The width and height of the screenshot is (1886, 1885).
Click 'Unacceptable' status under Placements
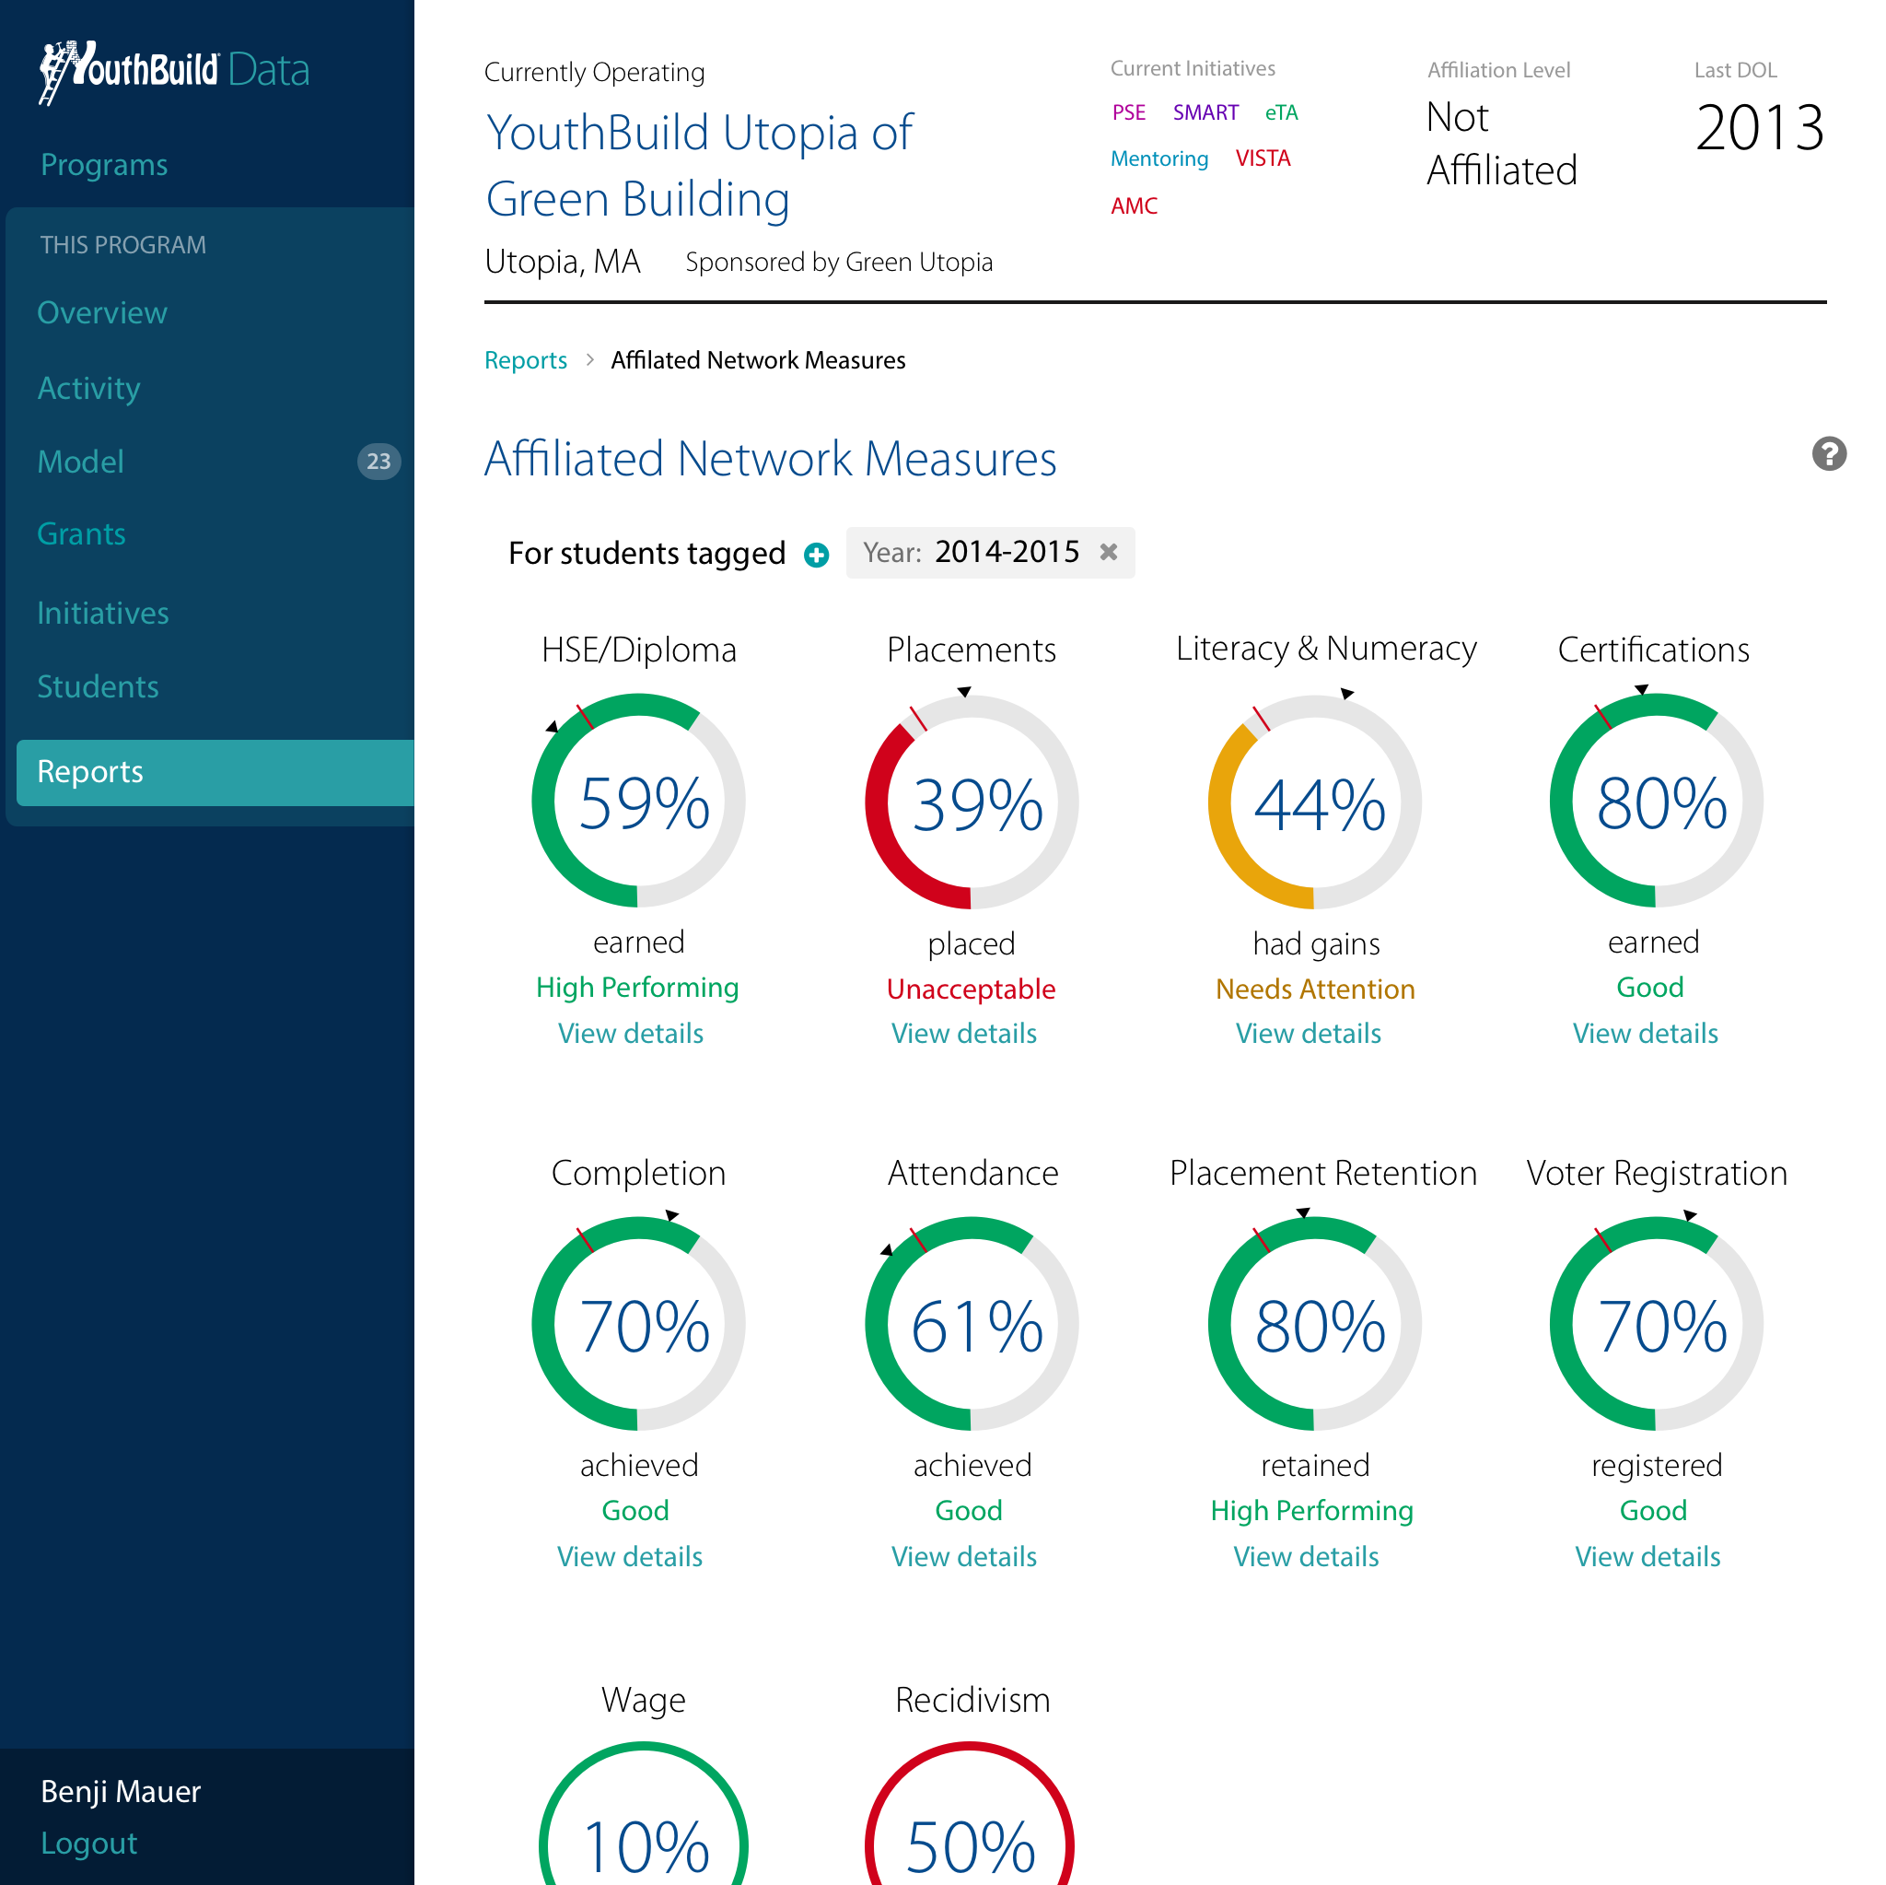pos(972,989)
